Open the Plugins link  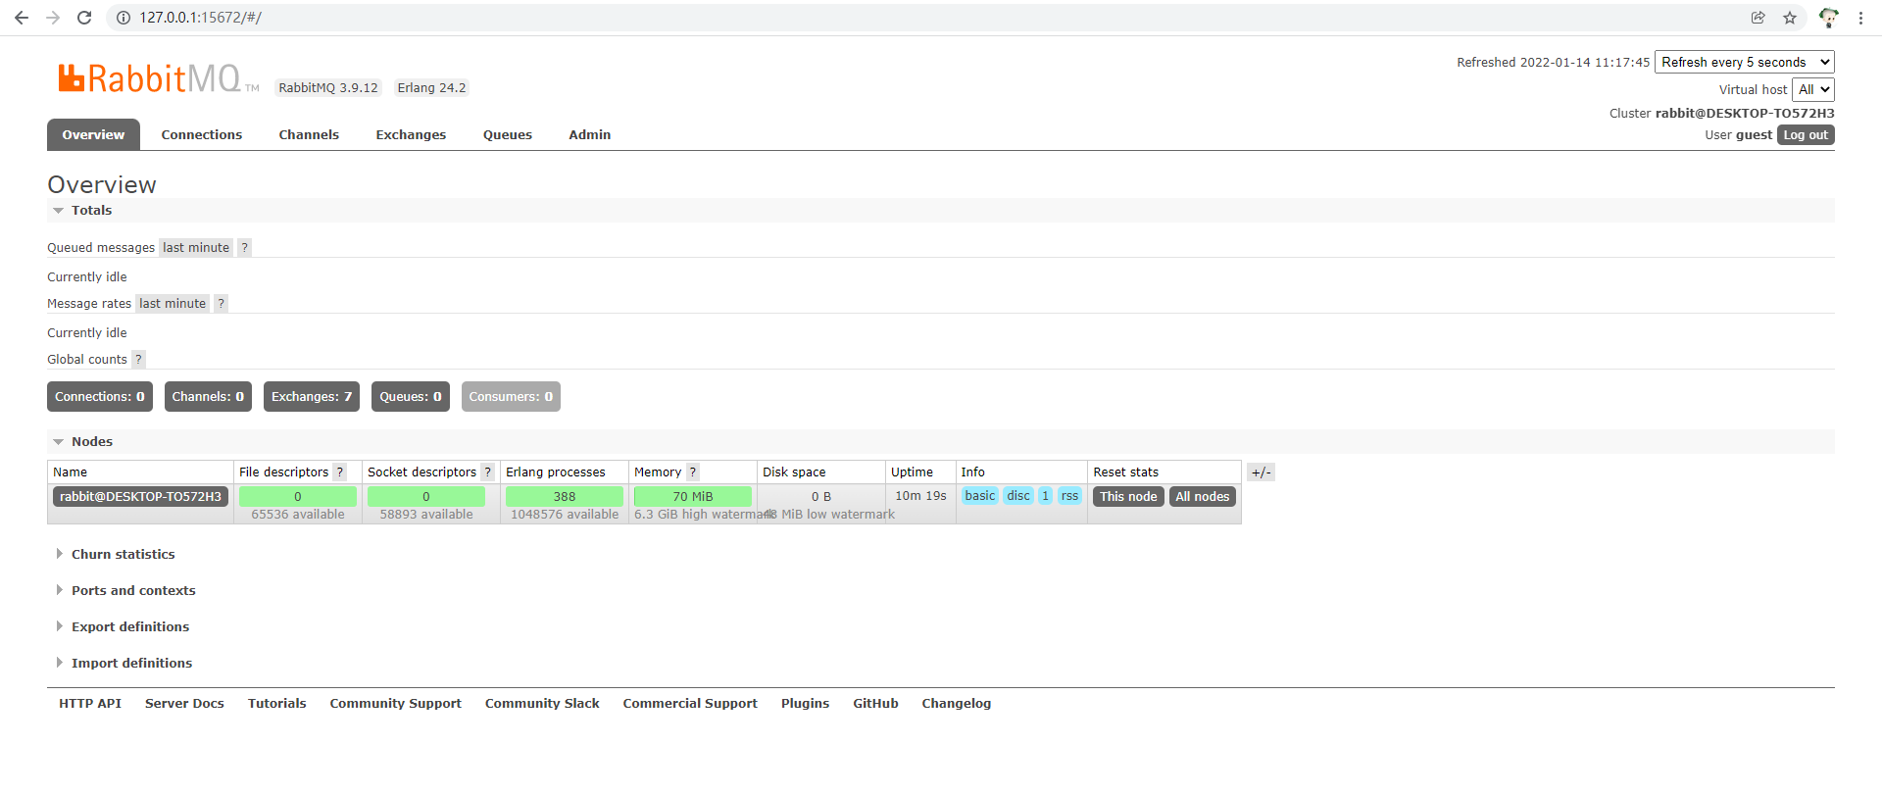(x=806, y=704)
